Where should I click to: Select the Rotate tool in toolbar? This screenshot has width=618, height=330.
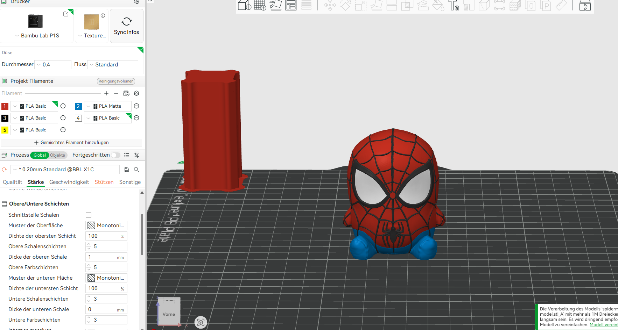coord(345,5)
